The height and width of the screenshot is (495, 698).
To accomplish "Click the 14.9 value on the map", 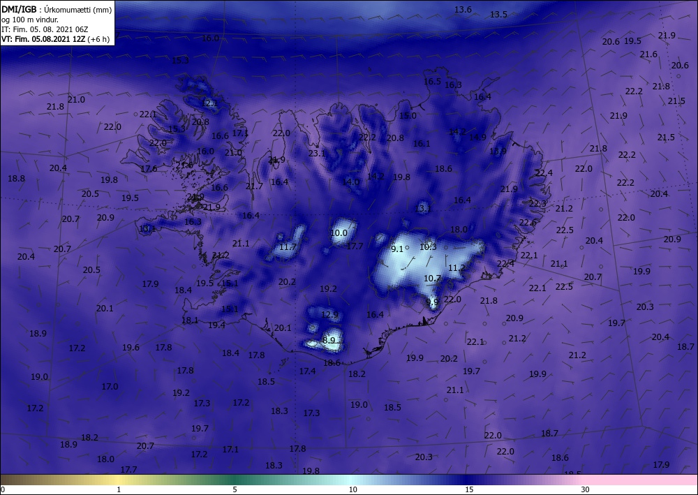I will [x=477, y=138].
